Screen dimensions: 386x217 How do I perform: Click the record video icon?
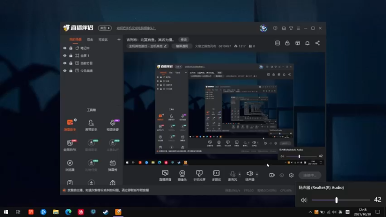point(272,175)
